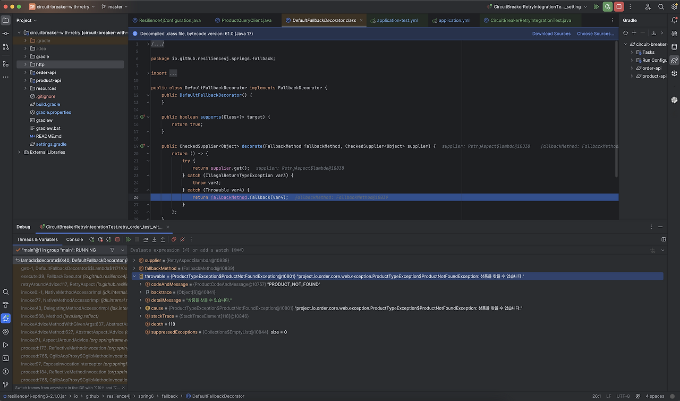Open the Debug tool window icon

coord(6,319)
